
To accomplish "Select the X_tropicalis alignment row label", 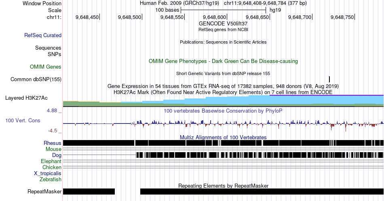I will (48, 173).
